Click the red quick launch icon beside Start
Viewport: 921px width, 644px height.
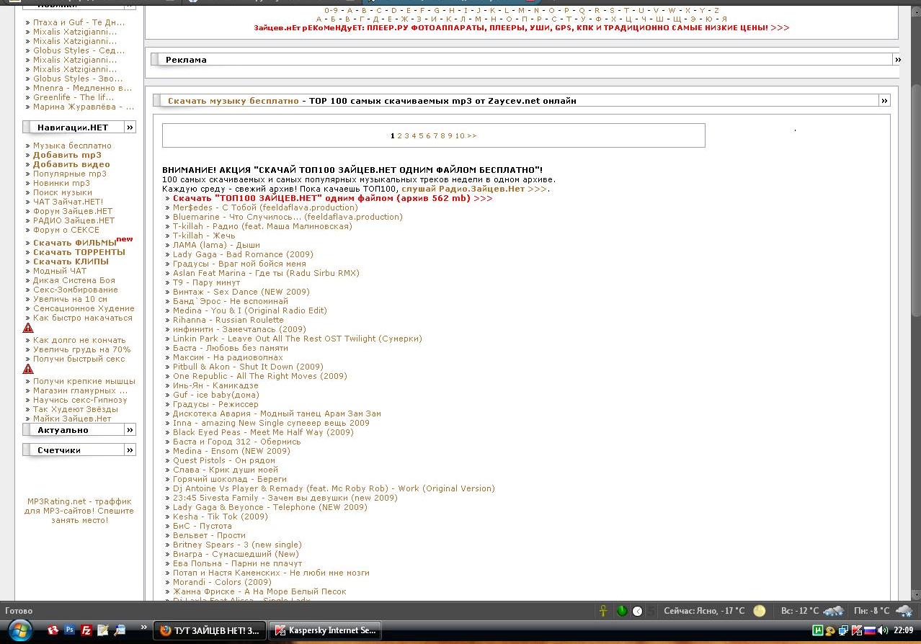(x=53, y=630)
